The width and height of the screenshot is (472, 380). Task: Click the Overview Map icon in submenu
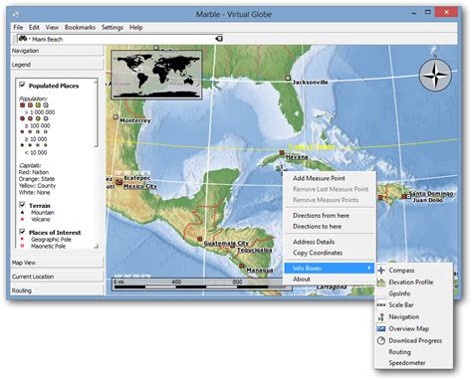click(x=381, y=329)
